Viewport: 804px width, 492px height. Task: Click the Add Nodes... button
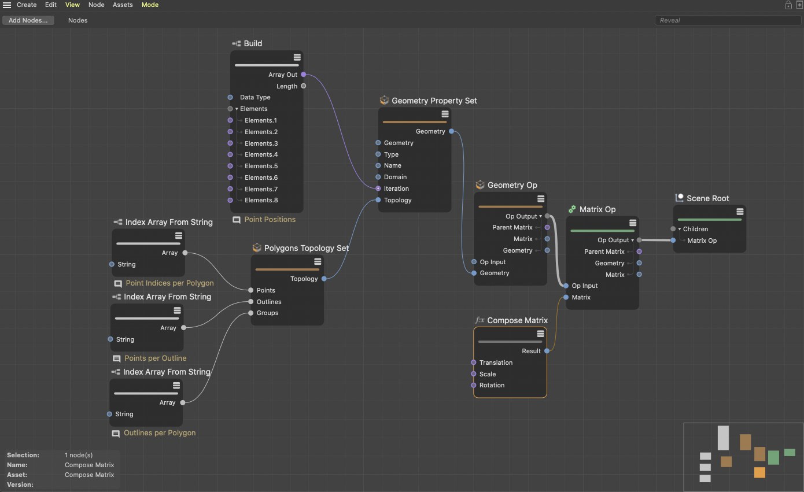28,20
